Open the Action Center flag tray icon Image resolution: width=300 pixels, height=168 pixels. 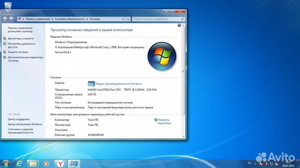pos(261,164)
